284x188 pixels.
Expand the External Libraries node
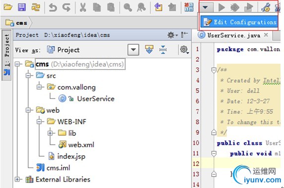click(17, 180)
